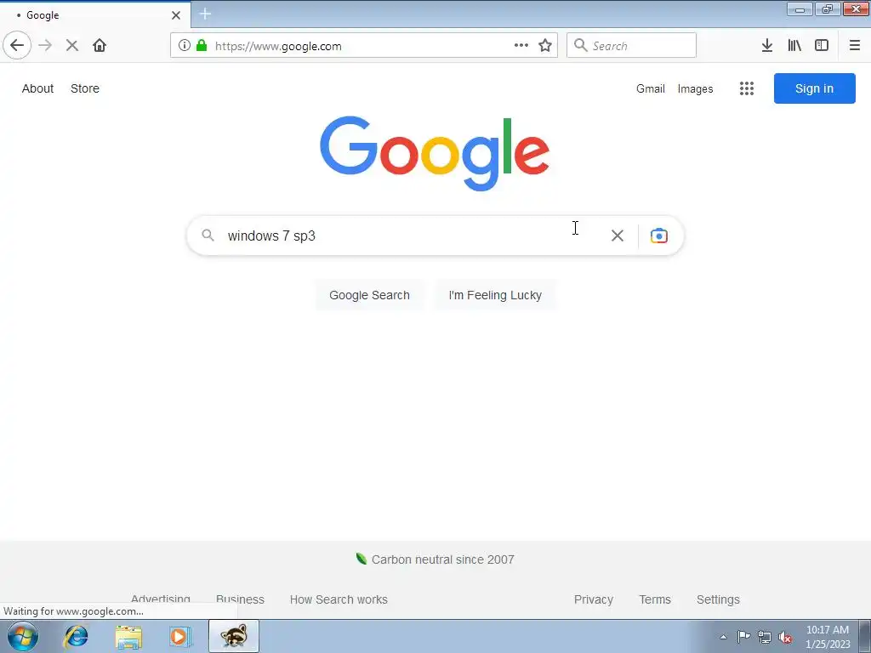The image size is (871, 653).
Task: Select the Google browser tab
Action: click(x=95, y=15)
